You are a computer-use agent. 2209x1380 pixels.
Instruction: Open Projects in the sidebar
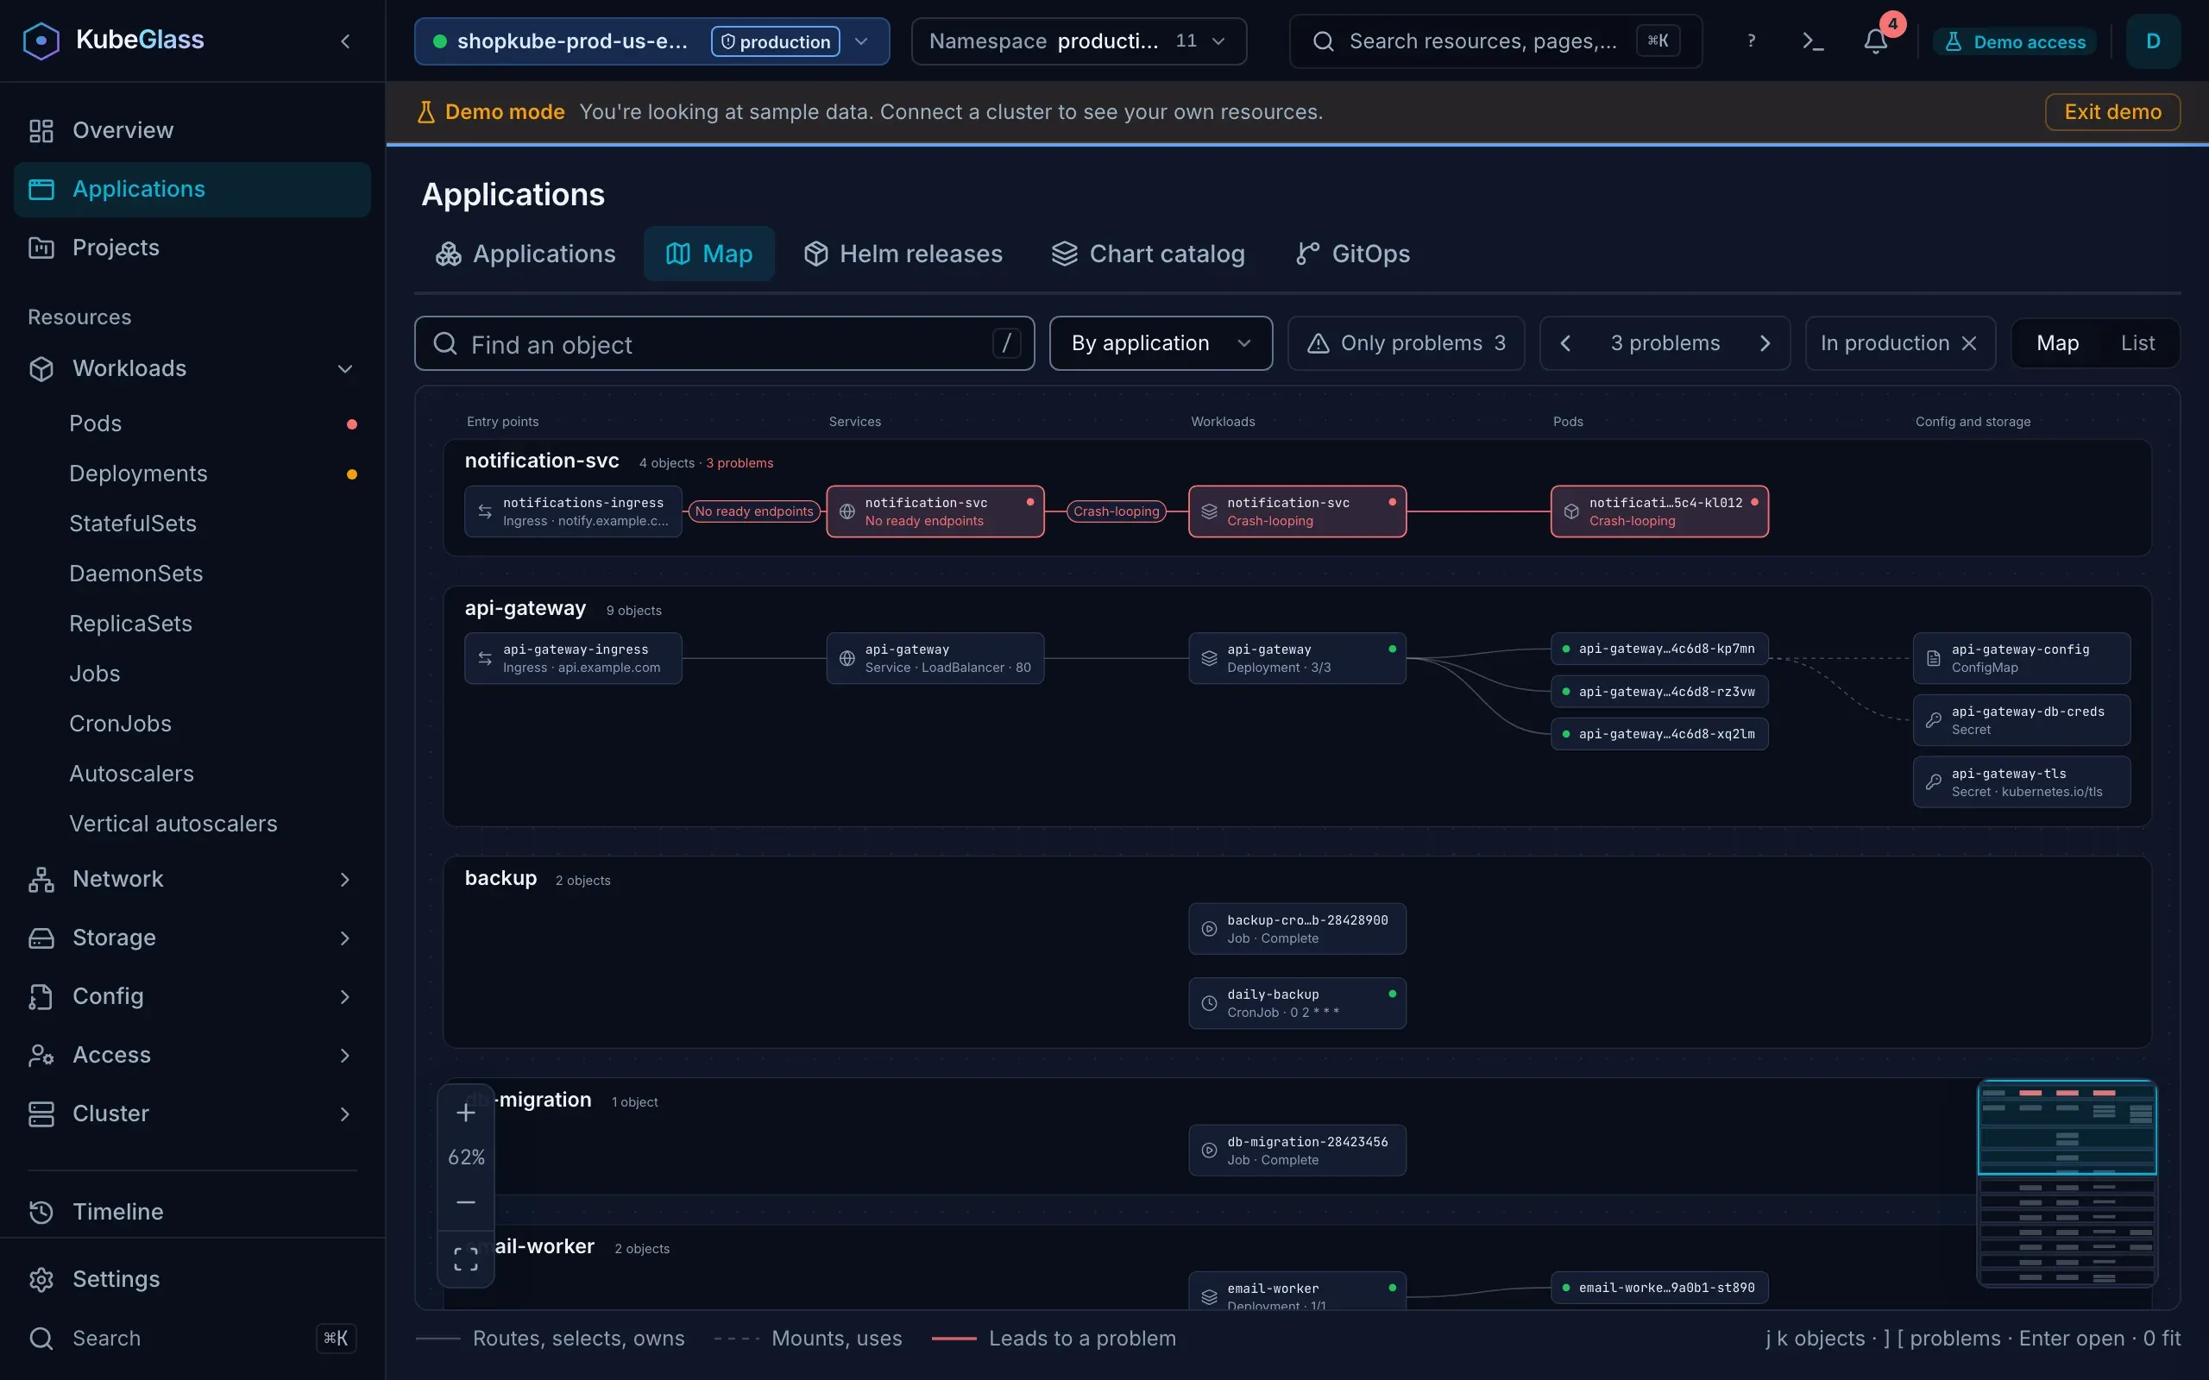click(x=192, y=248)
